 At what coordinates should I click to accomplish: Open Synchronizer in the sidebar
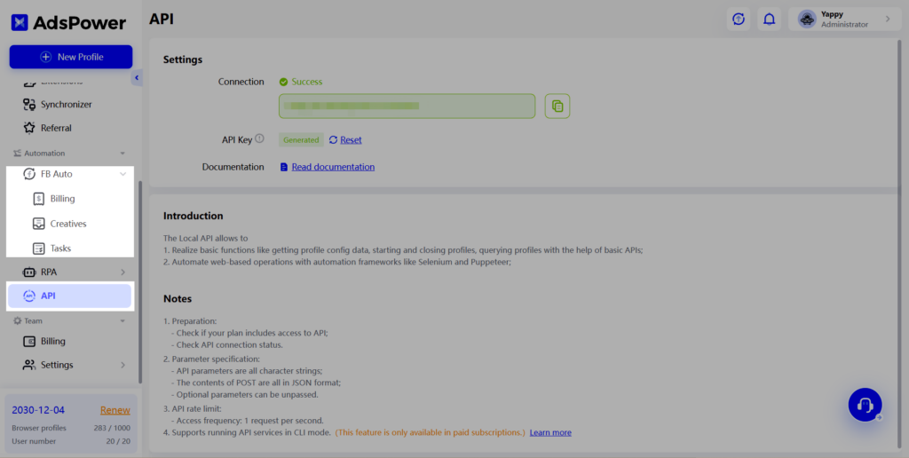(66, 105)
